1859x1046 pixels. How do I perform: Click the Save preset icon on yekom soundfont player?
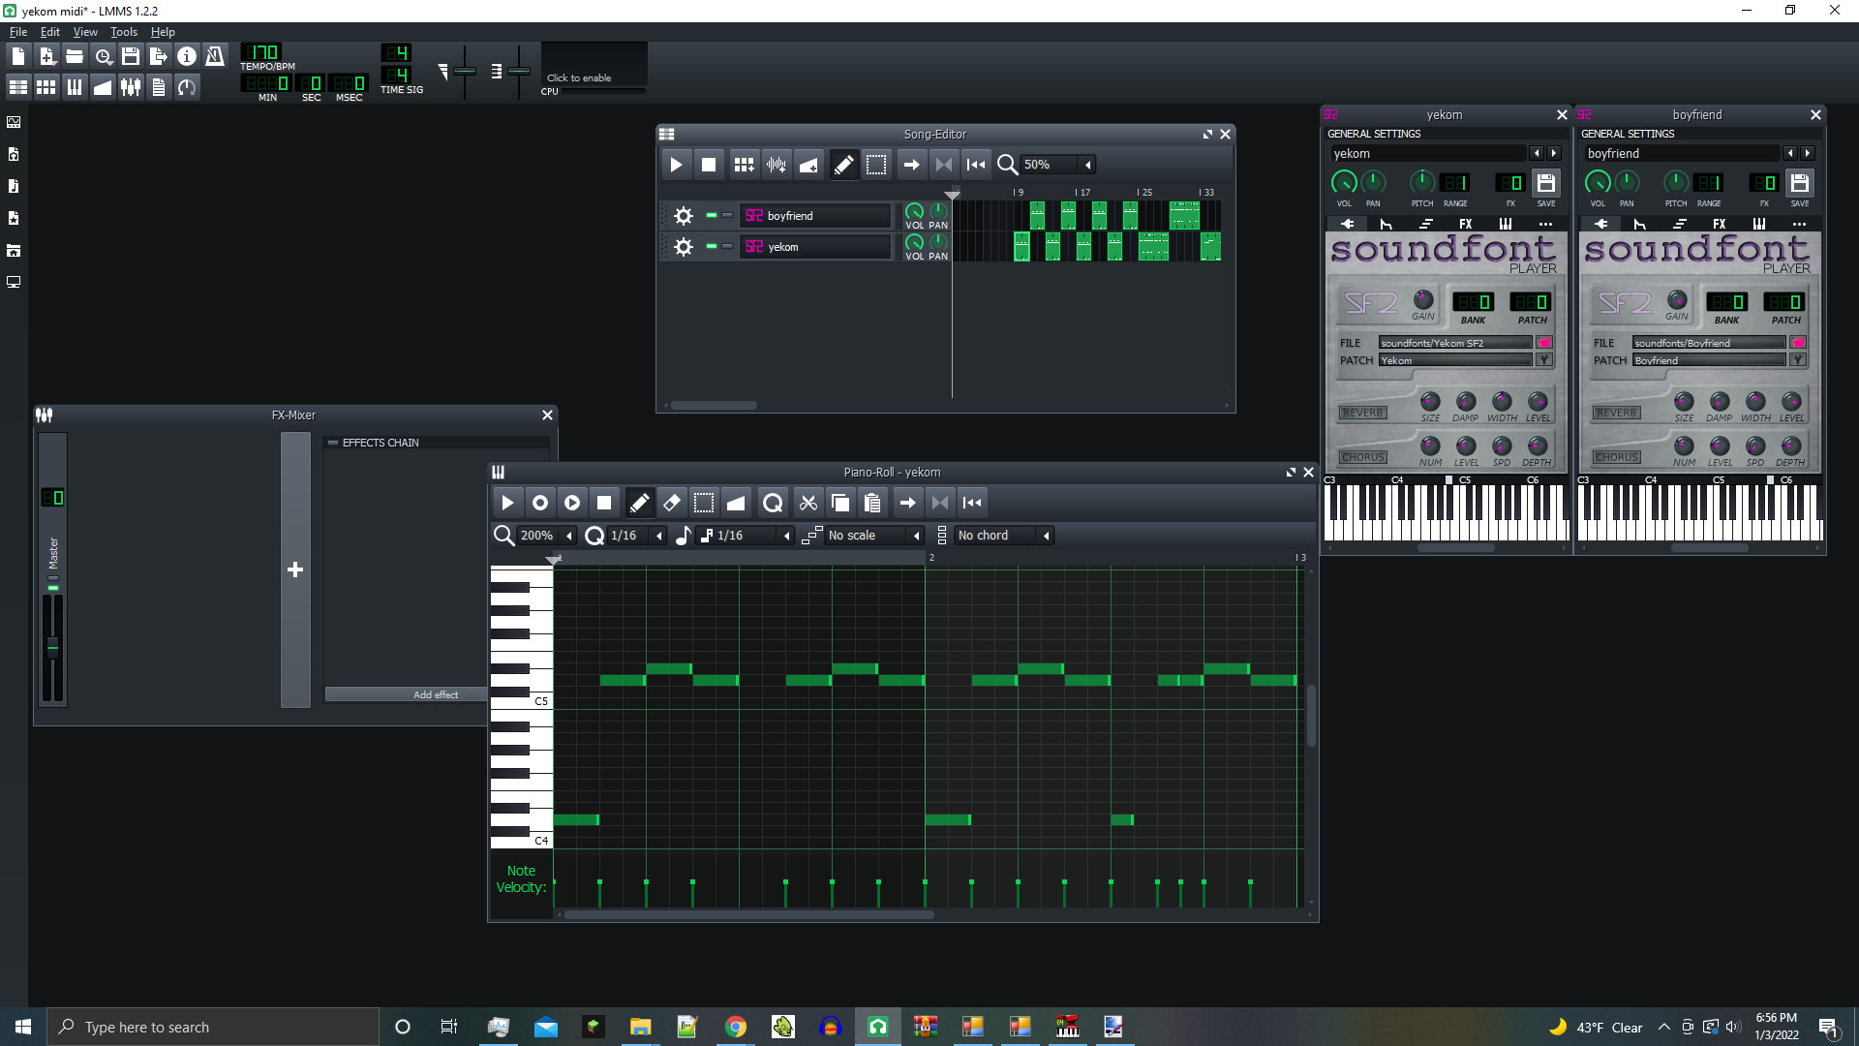pyautogui.click(x=1545, y=183)
